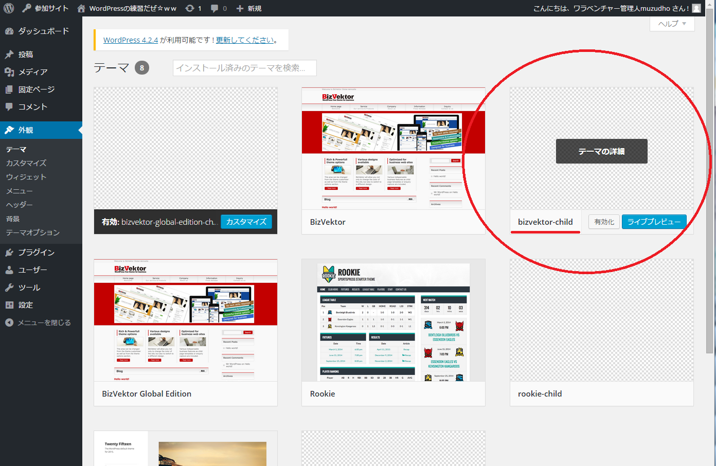The height and width of the screenshot is (466, 716).
Task: Click テーマの詳細 overlay on bizvektor-child
Action: (602, 151)
